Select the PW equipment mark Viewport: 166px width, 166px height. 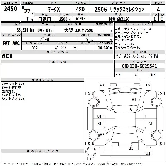(156, 56)
